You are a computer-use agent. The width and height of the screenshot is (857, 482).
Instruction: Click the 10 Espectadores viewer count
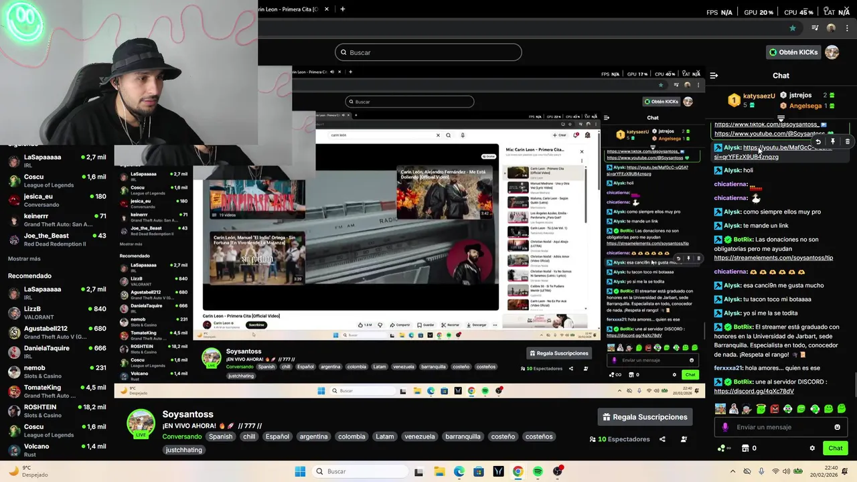point(619,439)
